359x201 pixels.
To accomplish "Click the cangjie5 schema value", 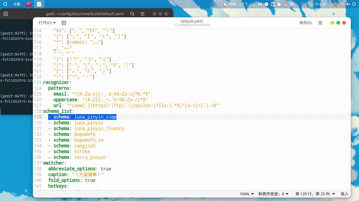I will point(85,146).
